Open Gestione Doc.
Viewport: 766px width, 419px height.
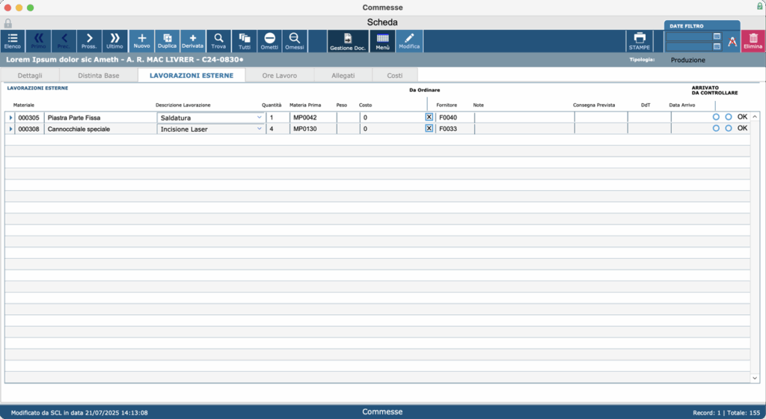[x=347, y=41]
